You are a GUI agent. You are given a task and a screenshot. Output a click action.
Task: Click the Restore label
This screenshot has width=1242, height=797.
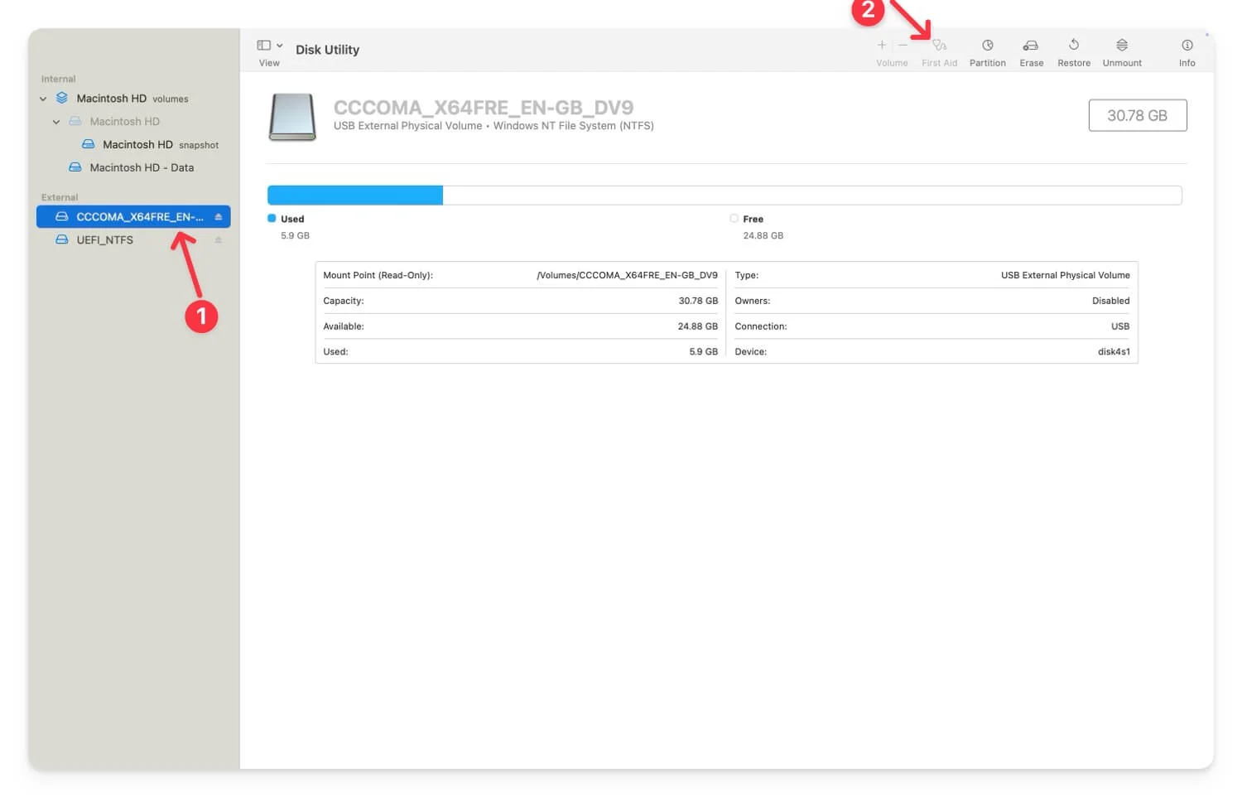pyautogui.click(x=1074, y=63)
